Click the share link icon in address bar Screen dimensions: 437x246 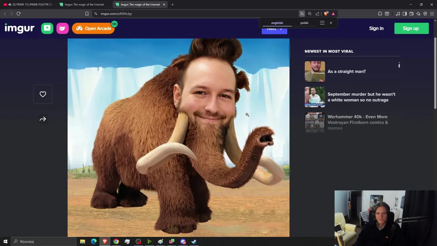pos(318,14)
